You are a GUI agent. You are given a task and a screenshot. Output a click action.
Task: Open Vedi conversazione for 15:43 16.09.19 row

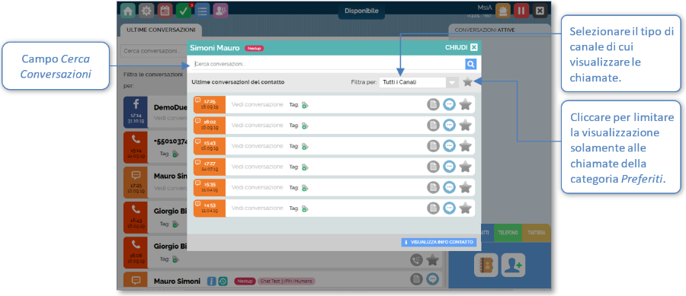point(258,146)
